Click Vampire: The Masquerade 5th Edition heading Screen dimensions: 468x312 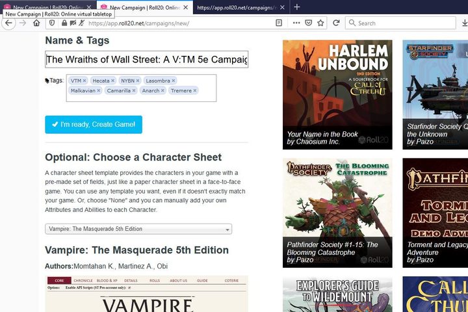click(136, 250)
